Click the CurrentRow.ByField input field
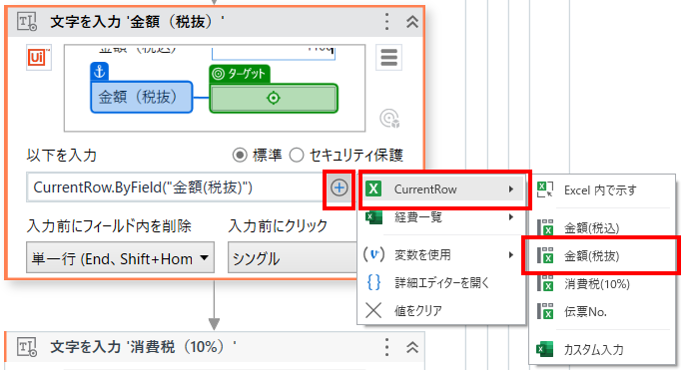Viewport: 685px width, 370px height. tap(175, 187)
